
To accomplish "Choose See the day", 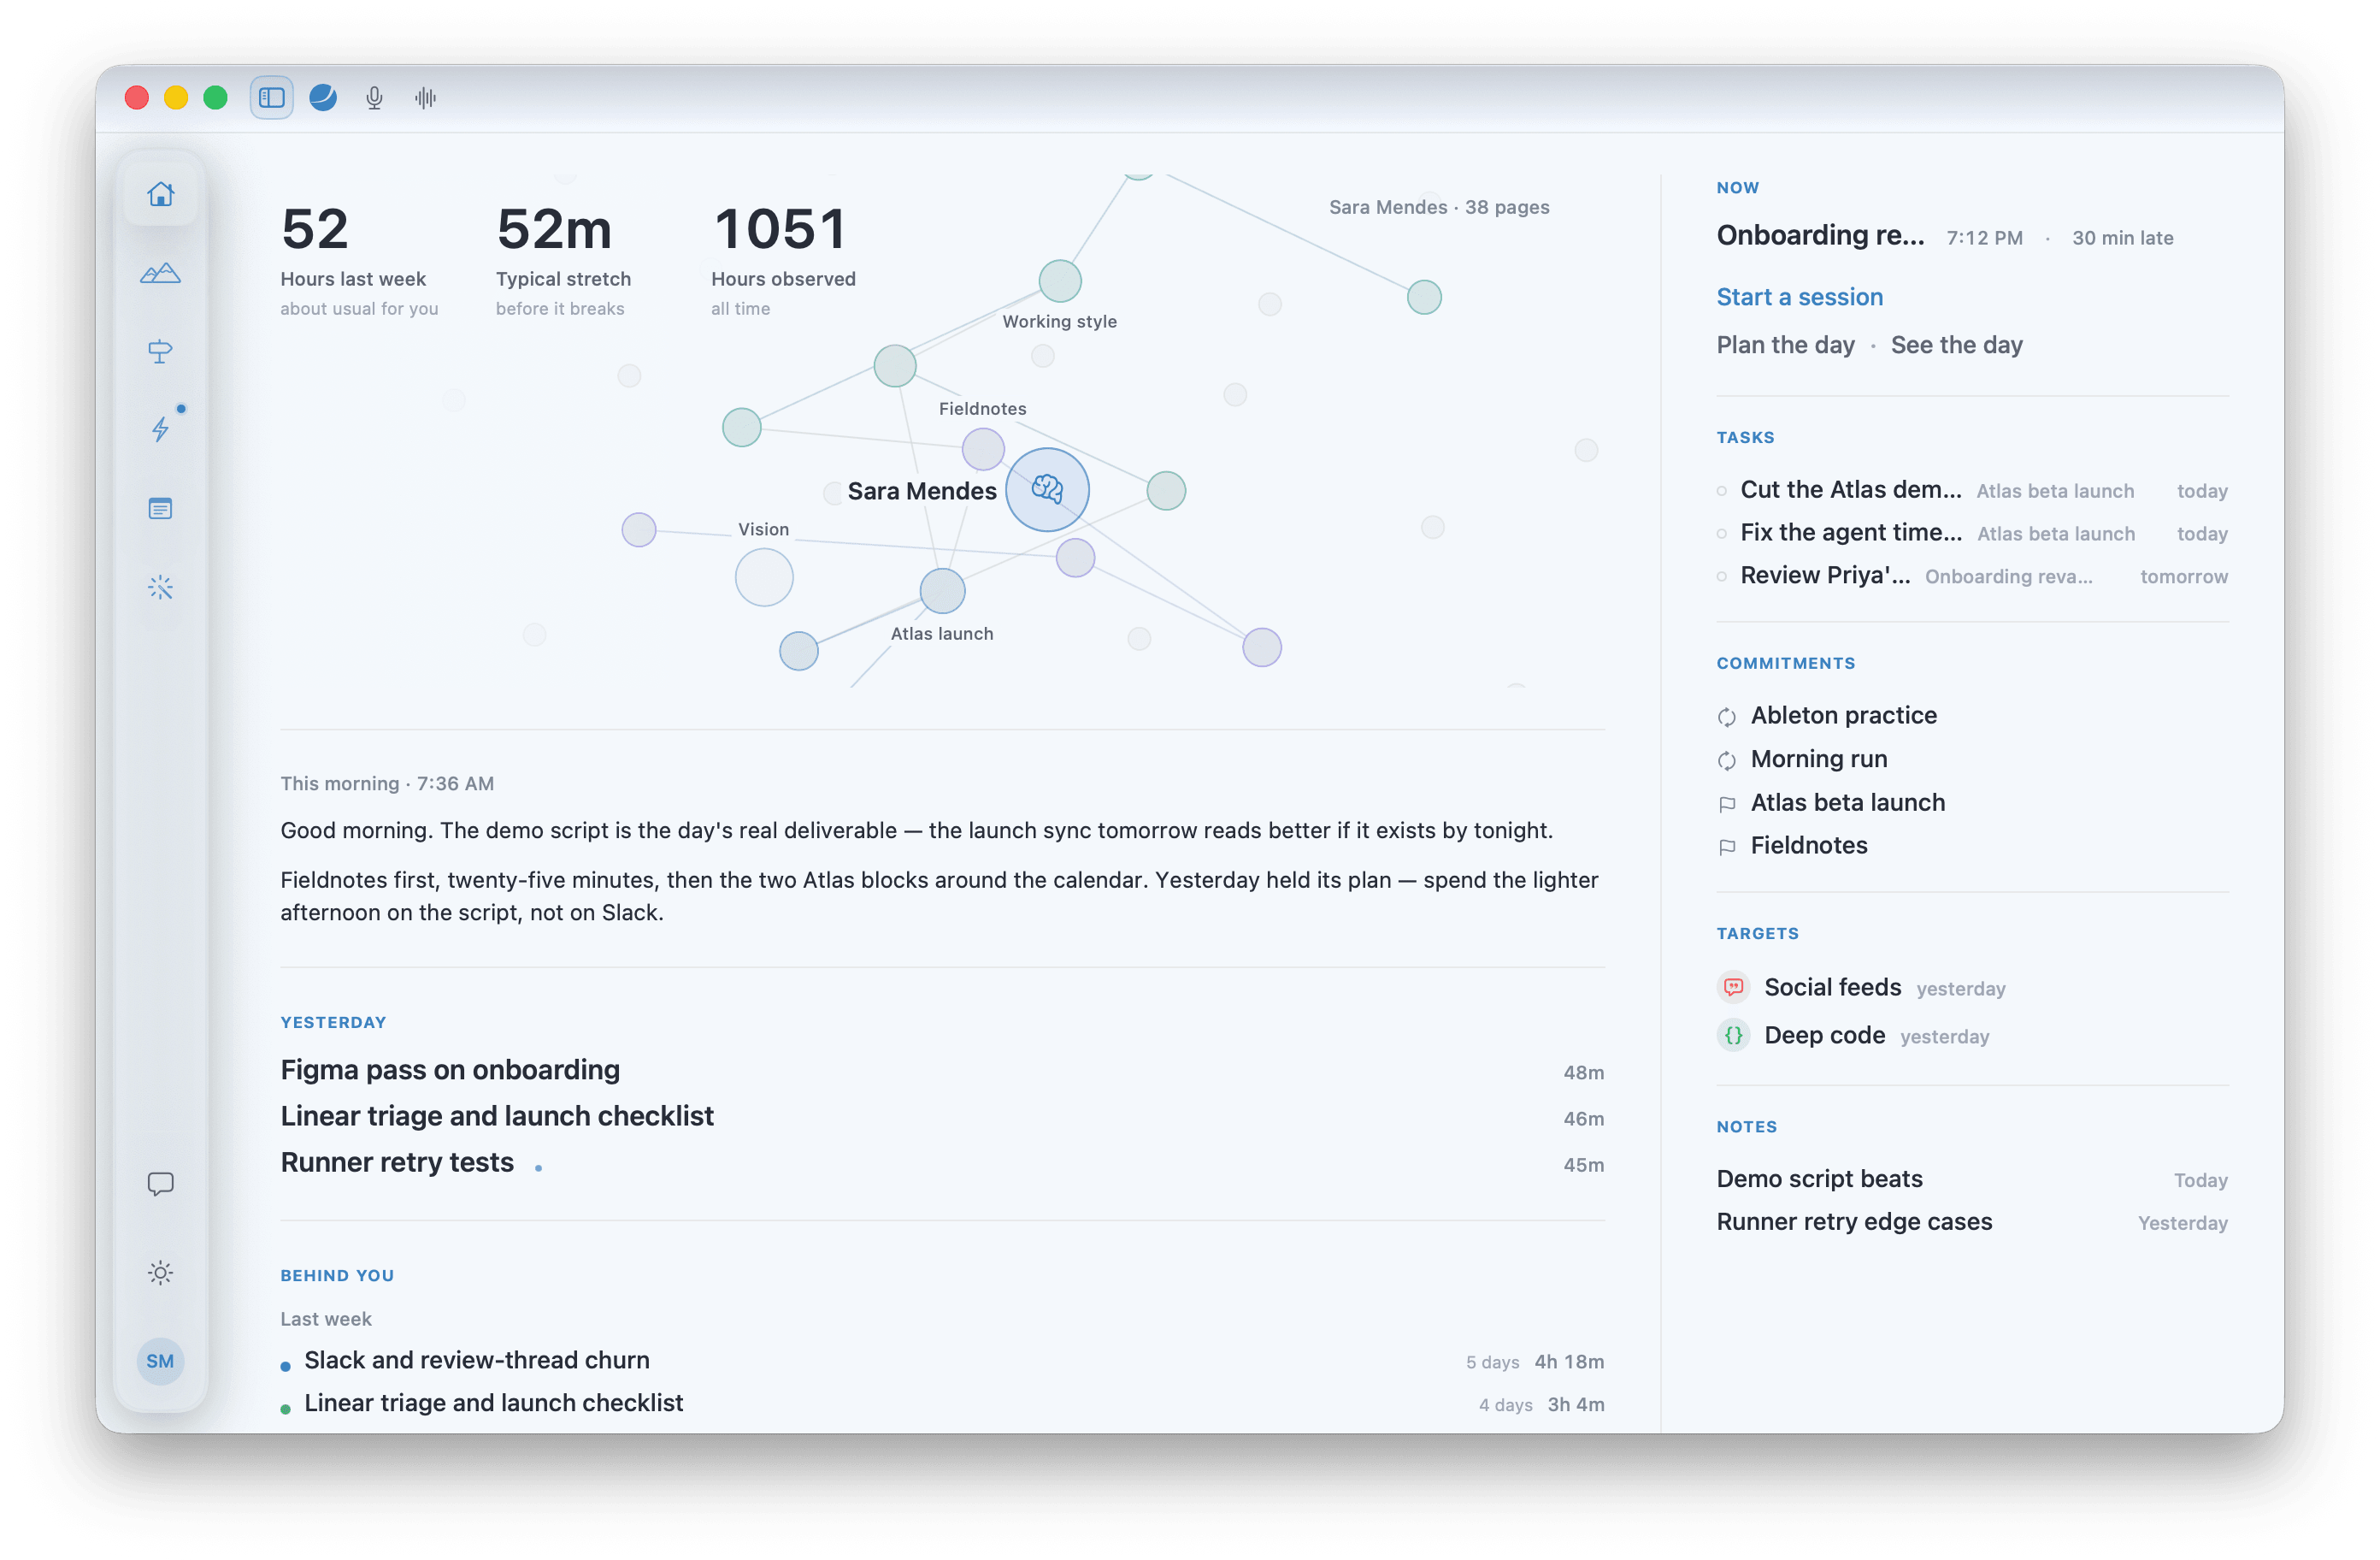I will tap(1956, 344).
